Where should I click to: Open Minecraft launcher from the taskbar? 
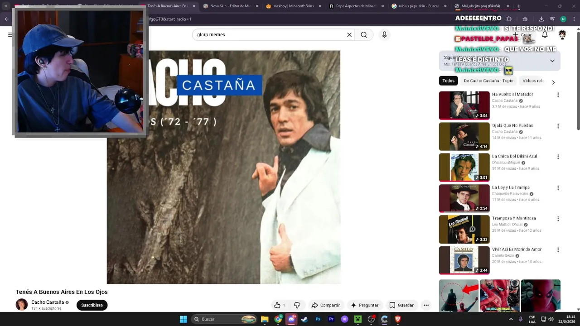tap(358, 319)
